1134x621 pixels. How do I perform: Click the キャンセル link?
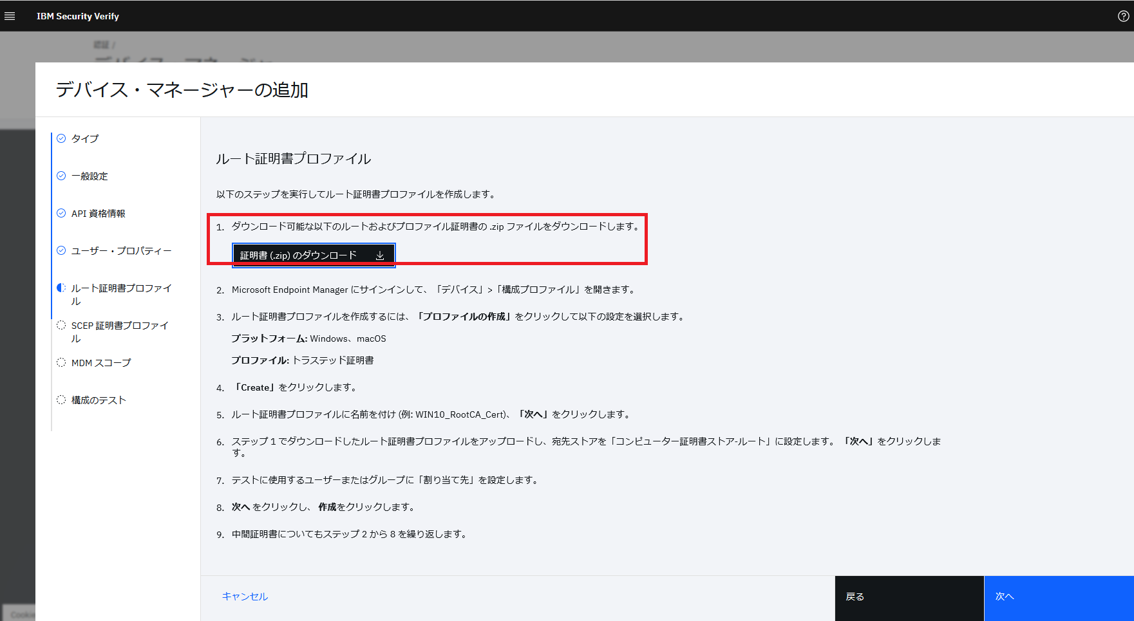[x=245, y=597]
